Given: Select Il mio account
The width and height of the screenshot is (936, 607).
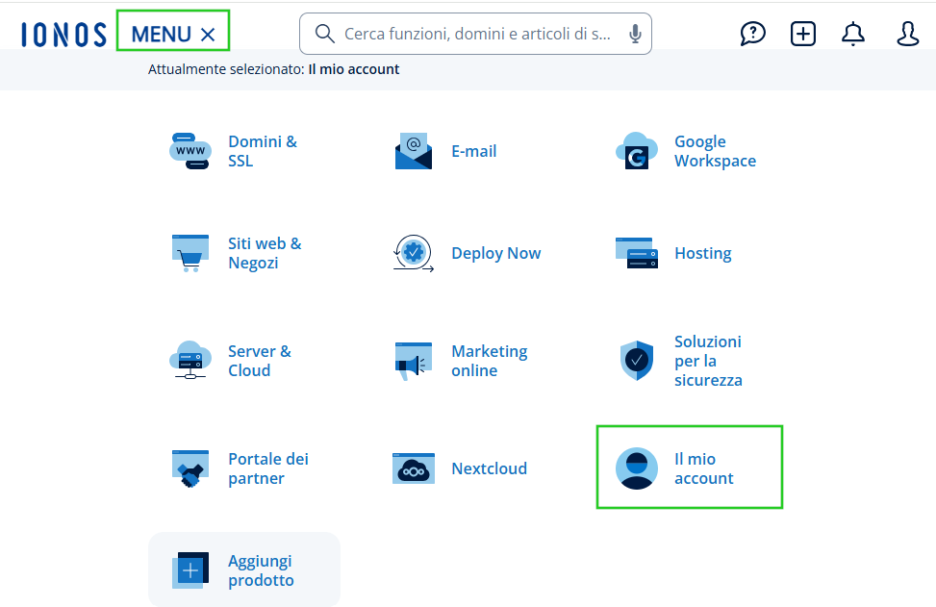Looking at the screenshot, I should click(704, 468).
